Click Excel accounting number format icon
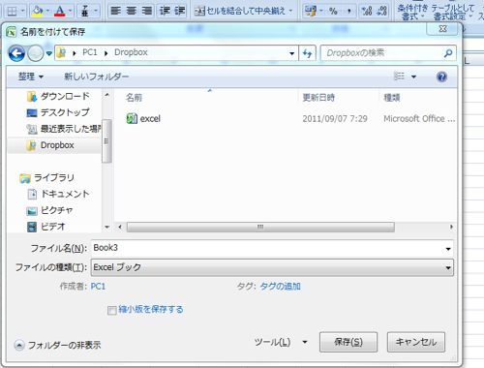This screenshot has width=484, height=368. coord(311,12)
